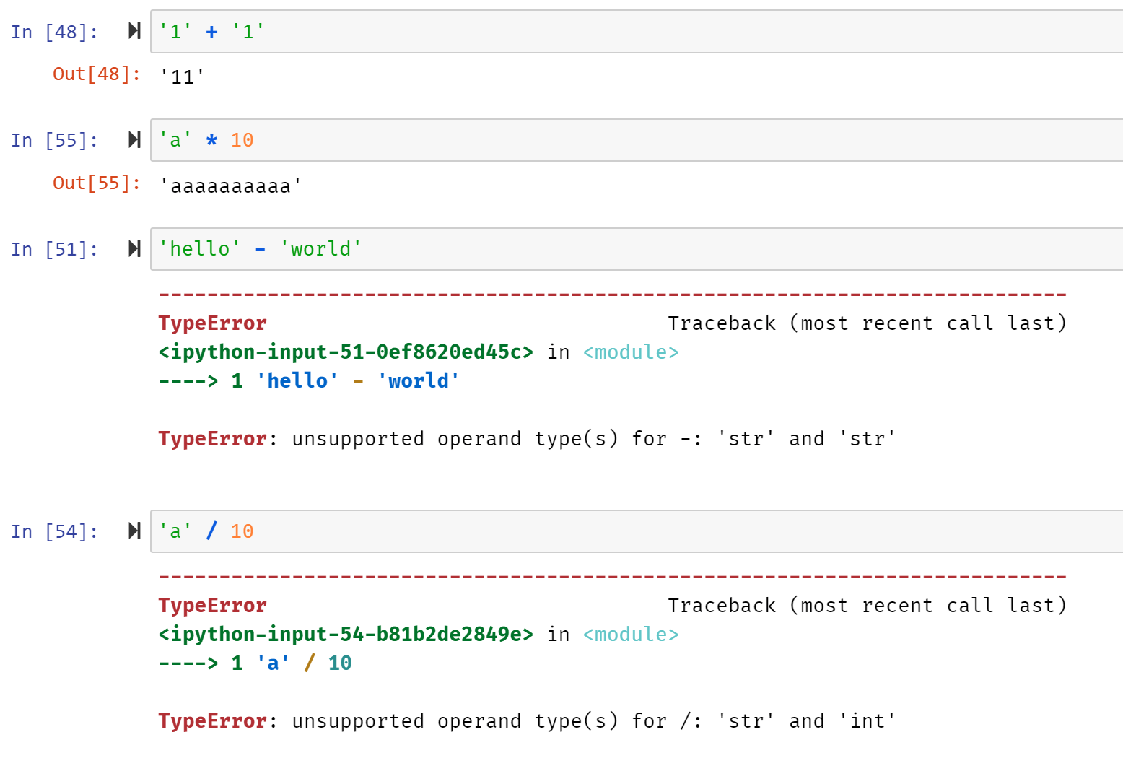The image size is (1123, 758).
Task: Click the traceback arrow line 'a' / 10
Action: (255, 663)
